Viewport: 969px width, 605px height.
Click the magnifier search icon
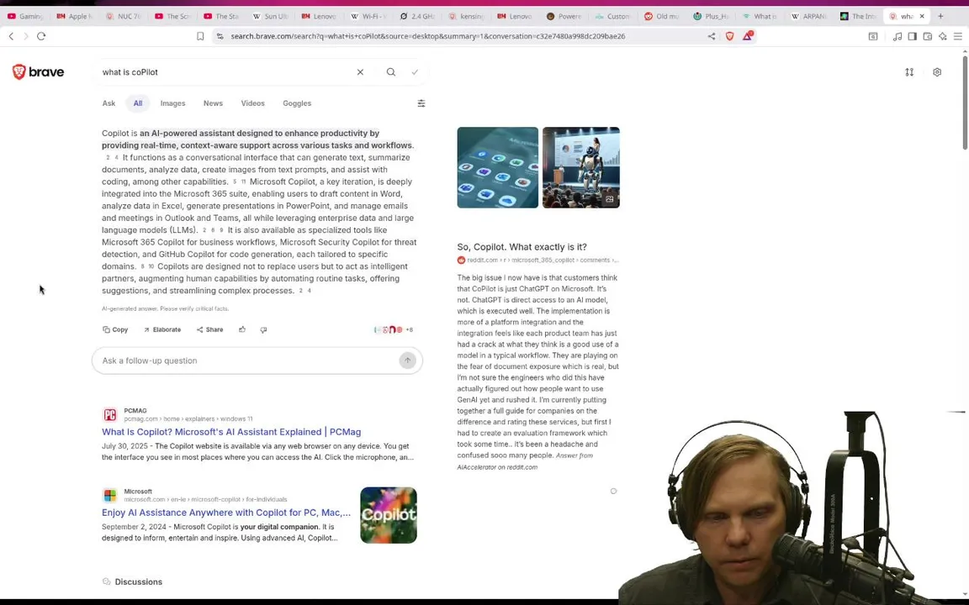(391, 72)
